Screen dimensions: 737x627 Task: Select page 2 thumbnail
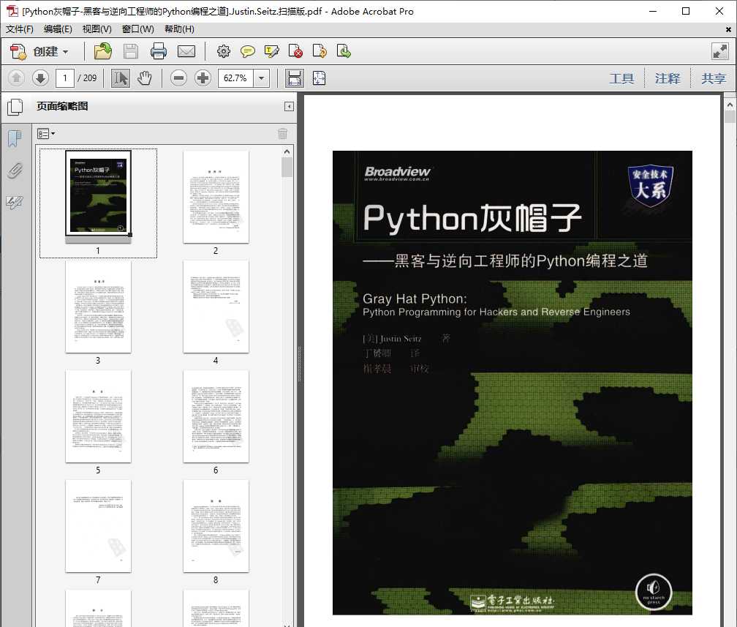[216, 197]
